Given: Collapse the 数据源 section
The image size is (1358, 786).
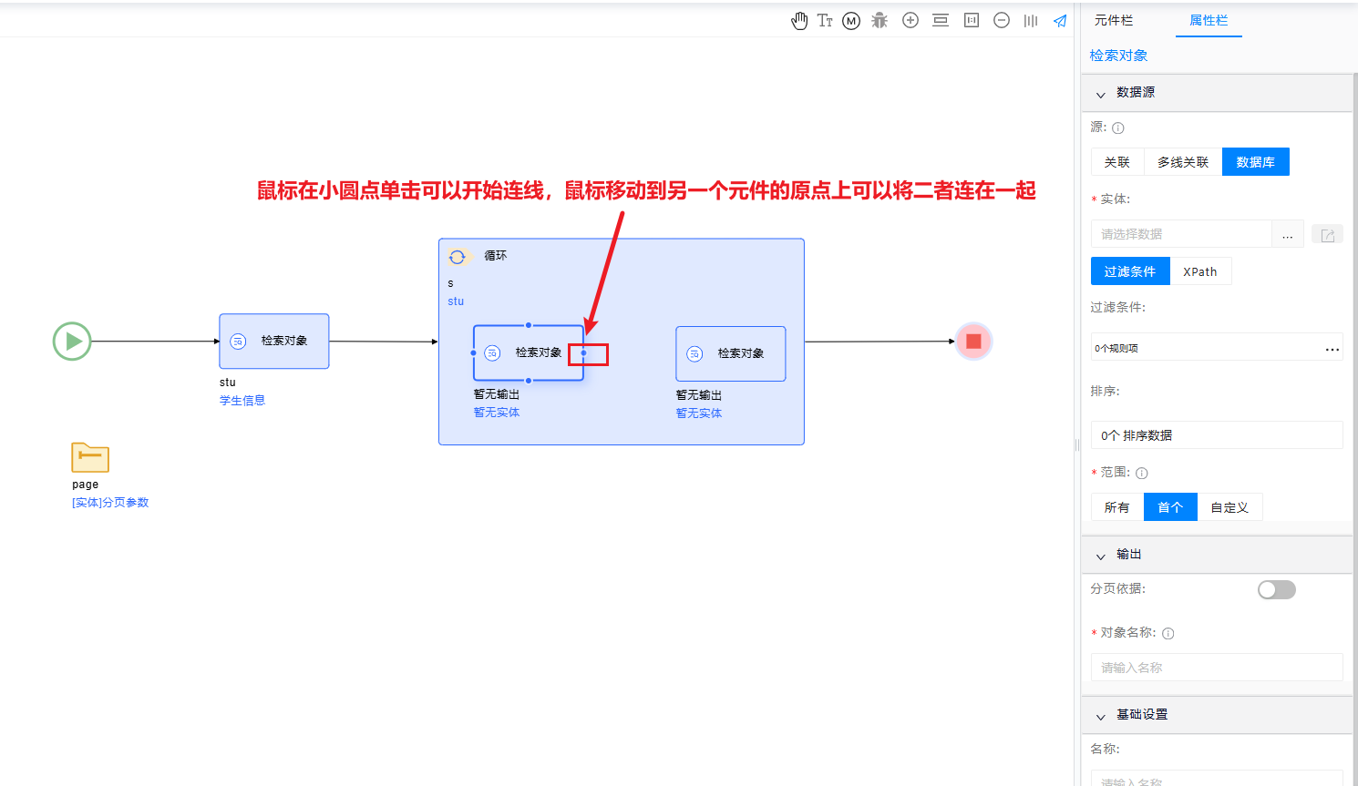Looking at the screenshot, I should (1100, 94).
